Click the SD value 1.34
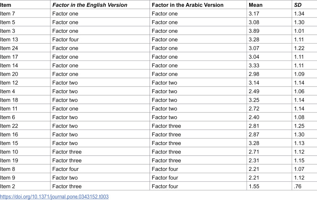Viewport: 317px width, 200px height. 299,14
